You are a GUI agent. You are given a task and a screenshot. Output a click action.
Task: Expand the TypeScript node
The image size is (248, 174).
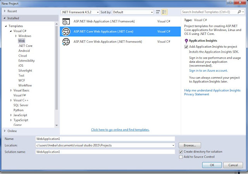[11, 120]
